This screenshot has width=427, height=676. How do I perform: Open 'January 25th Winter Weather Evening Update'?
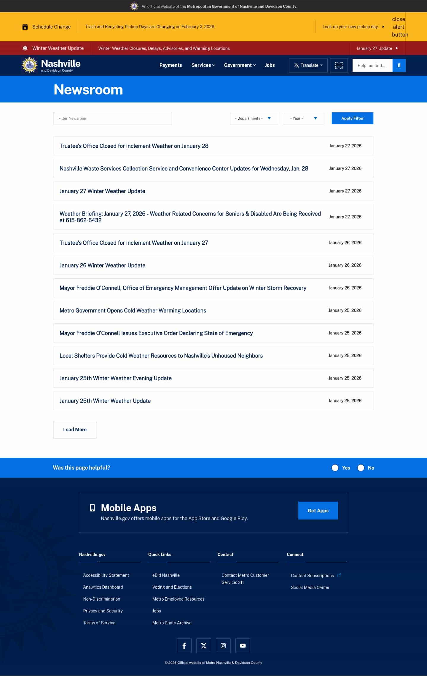click(116, 378)
